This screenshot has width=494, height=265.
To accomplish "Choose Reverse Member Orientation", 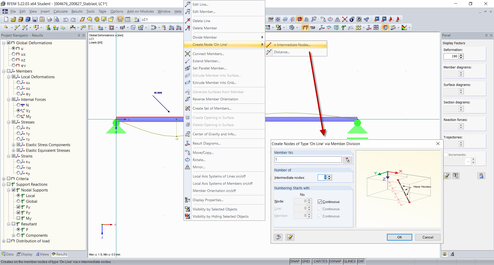I will pos(224,99).
